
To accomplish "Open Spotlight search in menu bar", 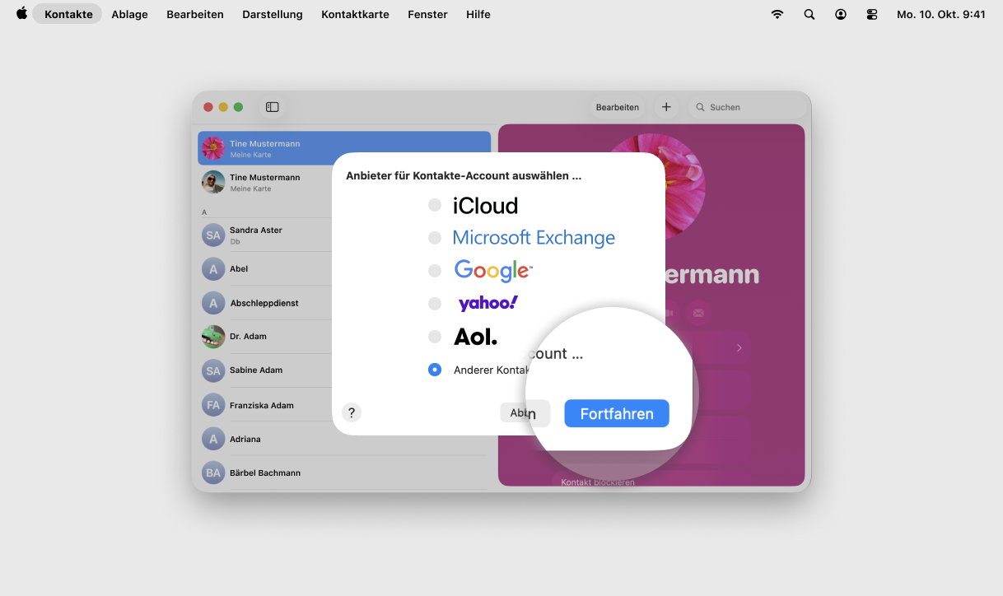I will (x=809, y=14).
